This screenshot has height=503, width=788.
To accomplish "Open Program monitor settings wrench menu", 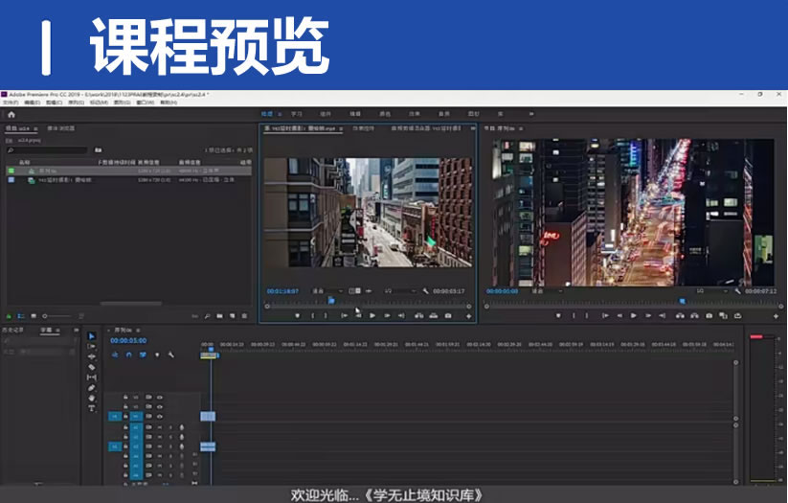I will [x=737, y=291].
